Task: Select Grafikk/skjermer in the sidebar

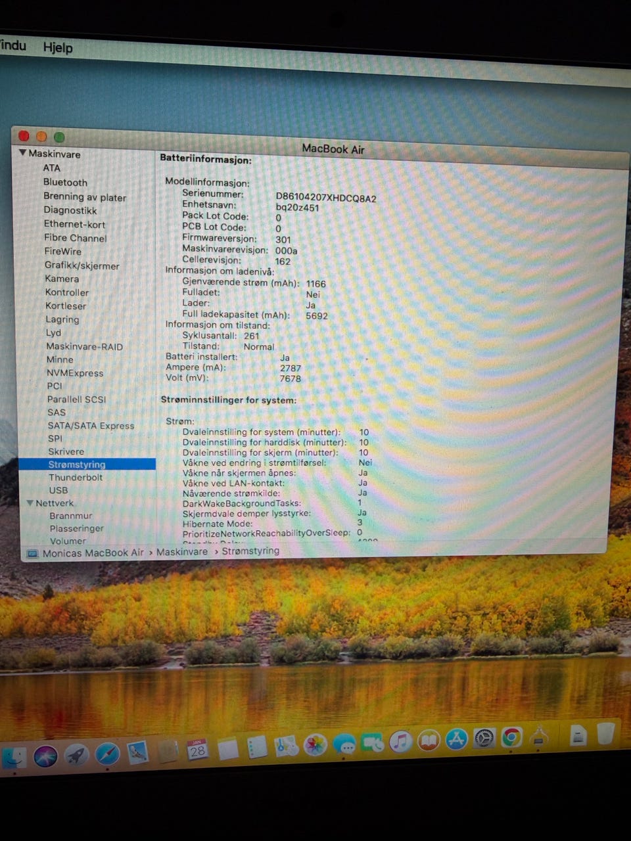Action: (82, 265)
